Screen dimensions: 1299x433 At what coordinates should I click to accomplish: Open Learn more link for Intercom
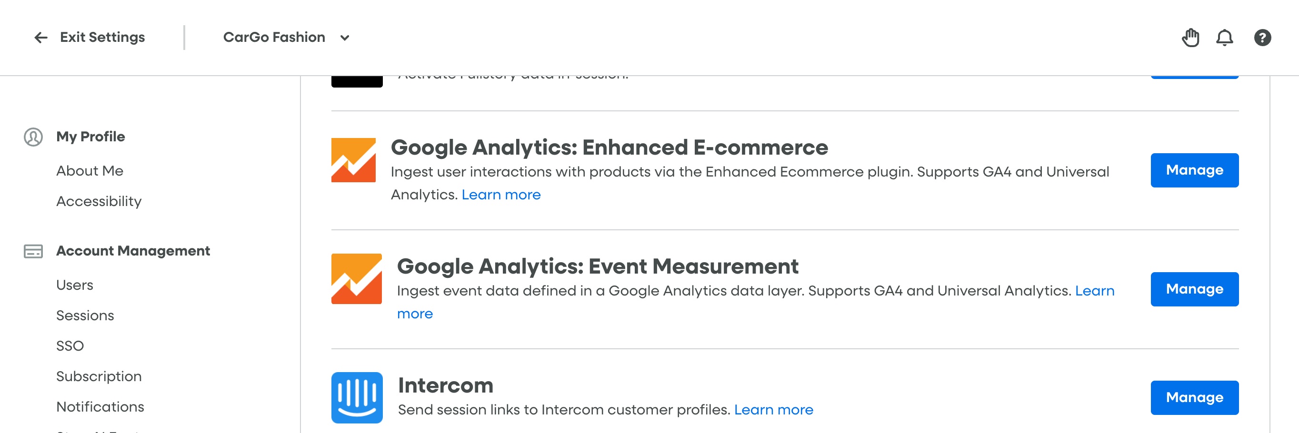click(773, 410)
